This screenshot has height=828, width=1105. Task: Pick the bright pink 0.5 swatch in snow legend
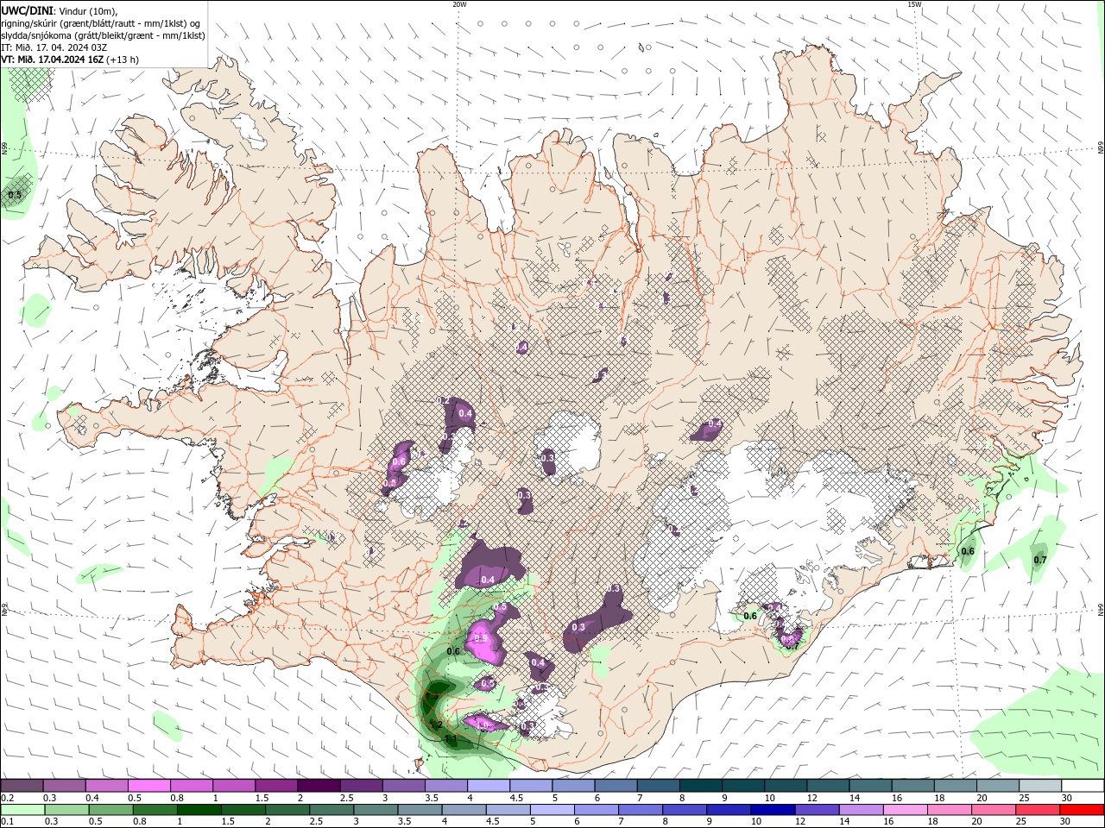pyautogui.click(x=148, y=786)
